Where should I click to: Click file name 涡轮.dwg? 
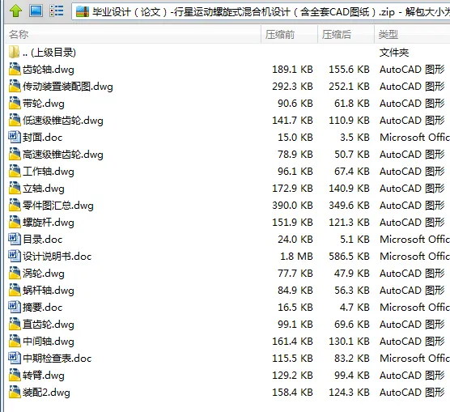click(44, 274)
